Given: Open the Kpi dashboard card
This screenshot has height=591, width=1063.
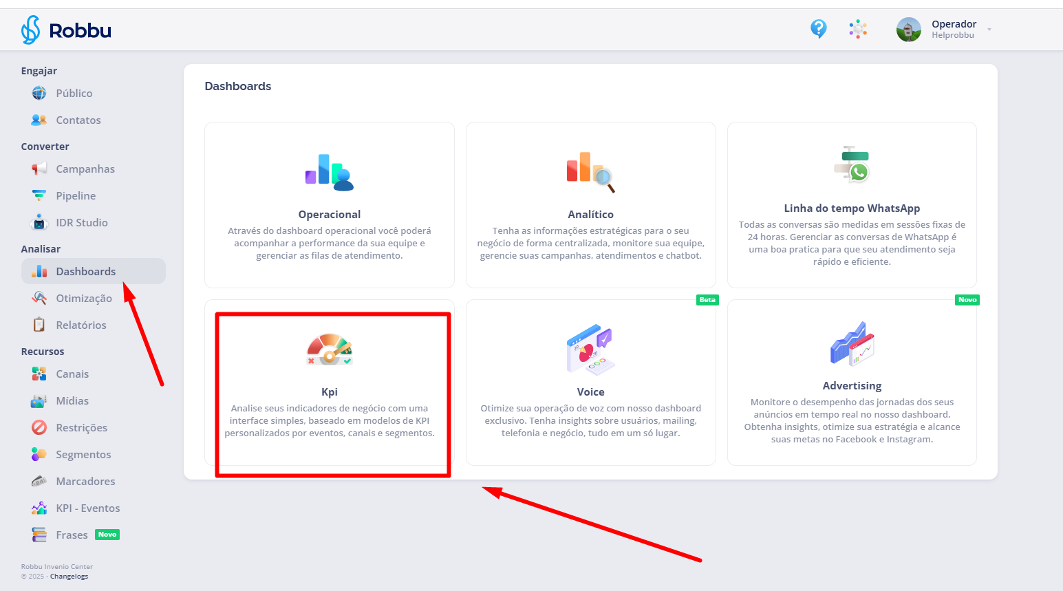Looking at the screenshot, I should tap(329, 383).
